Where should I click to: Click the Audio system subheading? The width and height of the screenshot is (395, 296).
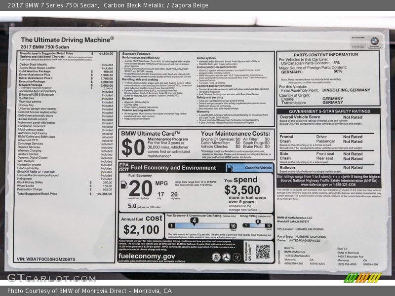tap(206, 58)
